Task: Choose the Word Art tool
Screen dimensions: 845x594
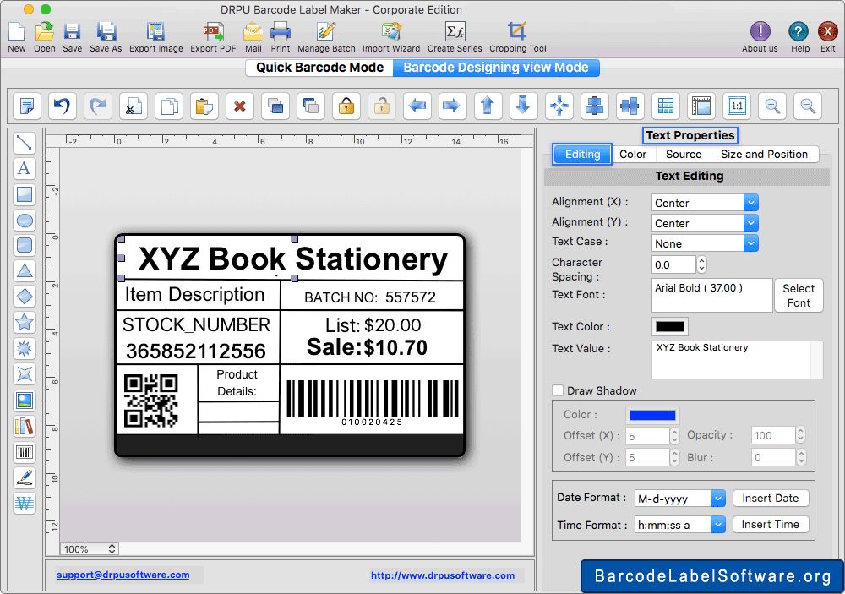Action: [25, 503]
